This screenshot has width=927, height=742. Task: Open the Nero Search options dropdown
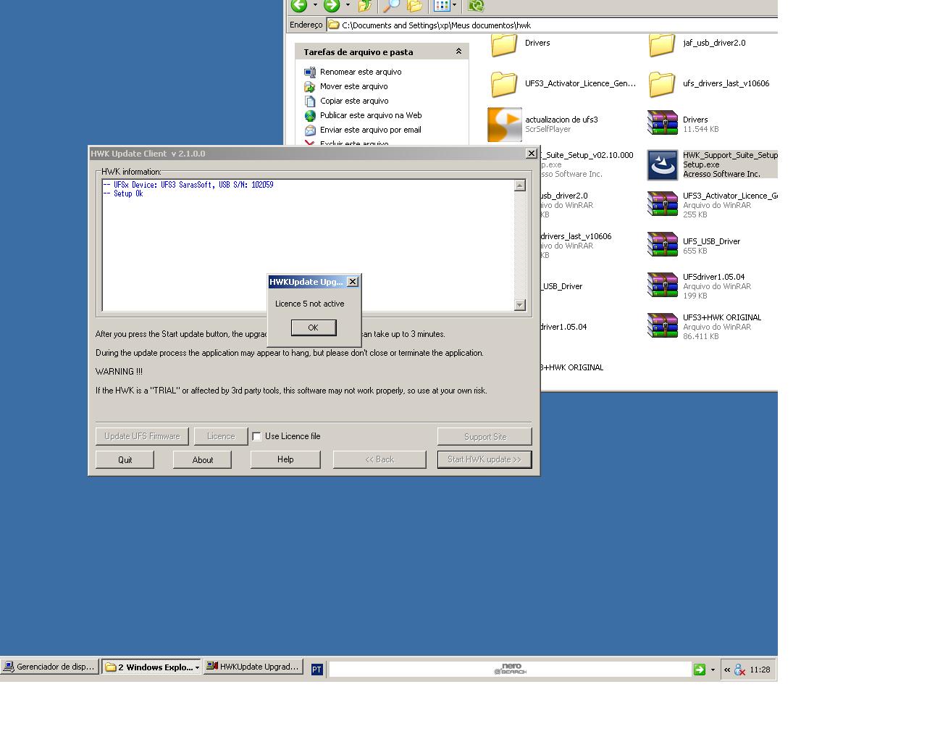coord(713,670)
